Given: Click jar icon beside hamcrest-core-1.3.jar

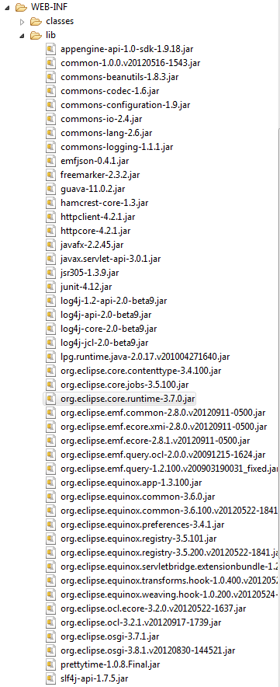Looking at the screenshot, I should click(x=50, y=203).
